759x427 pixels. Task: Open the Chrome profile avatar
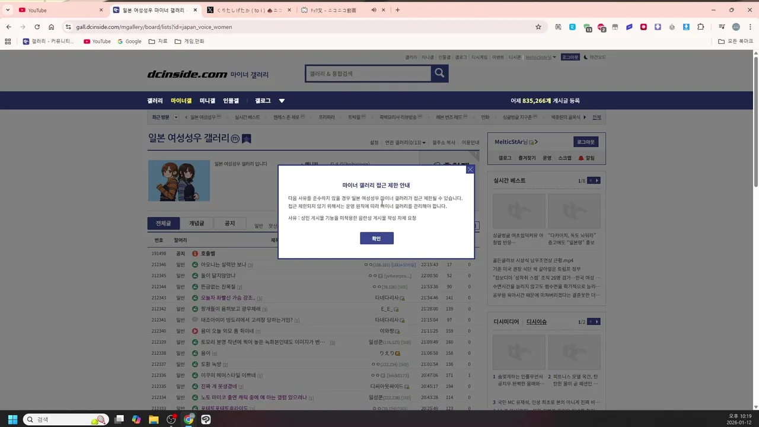click(736, 27)
